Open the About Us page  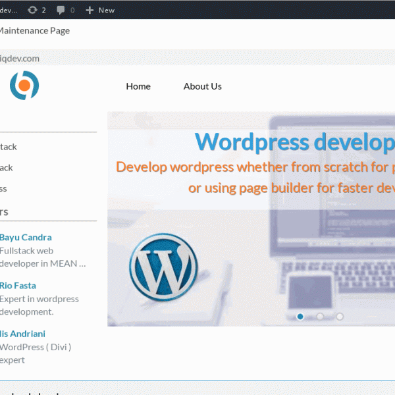(202, 86)
